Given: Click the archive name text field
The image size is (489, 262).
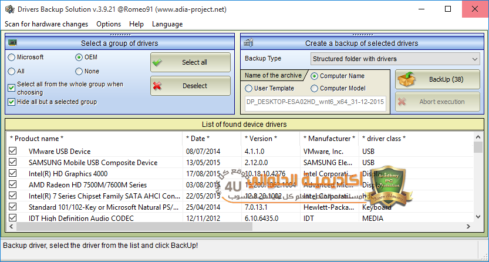Looking at the screenshot, I should pyautogui.click(x=315, y=102).
